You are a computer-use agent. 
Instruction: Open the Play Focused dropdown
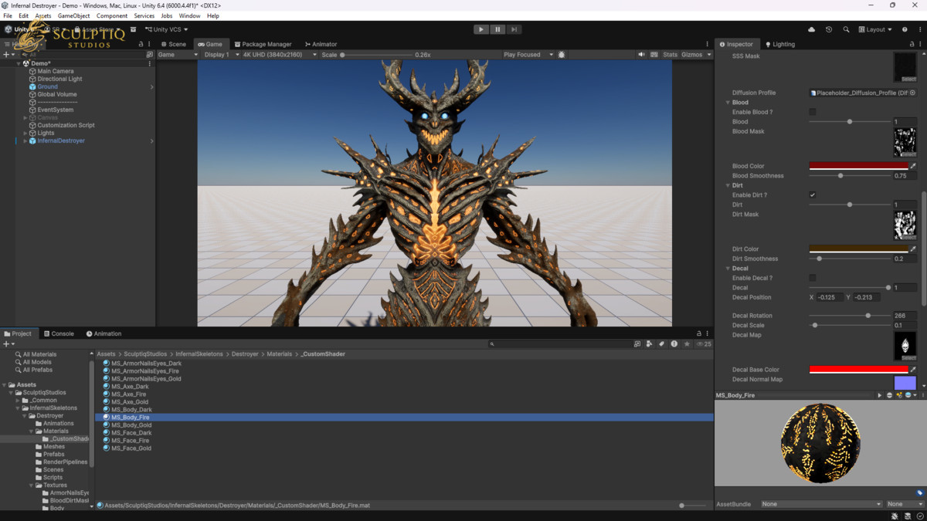tap(528, 55)
